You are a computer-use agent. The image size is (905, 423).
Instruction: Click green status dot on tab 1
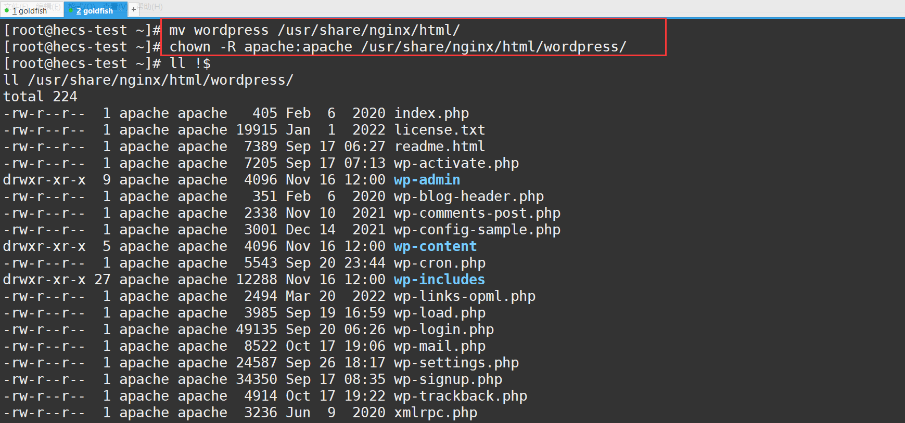7,10
